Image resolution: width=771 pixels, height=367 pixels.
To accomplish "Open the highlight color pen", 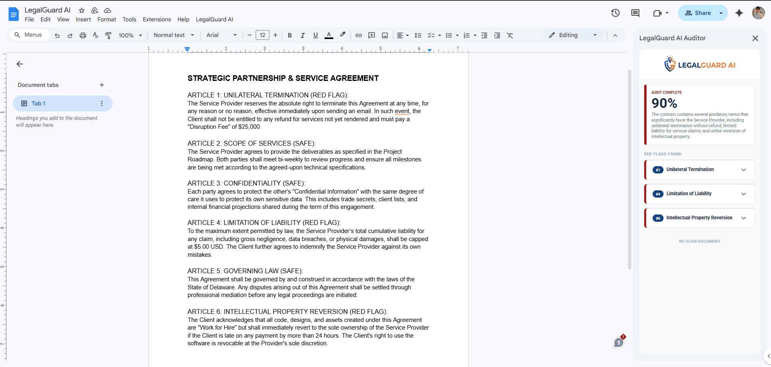I will (x=343, y=35).
